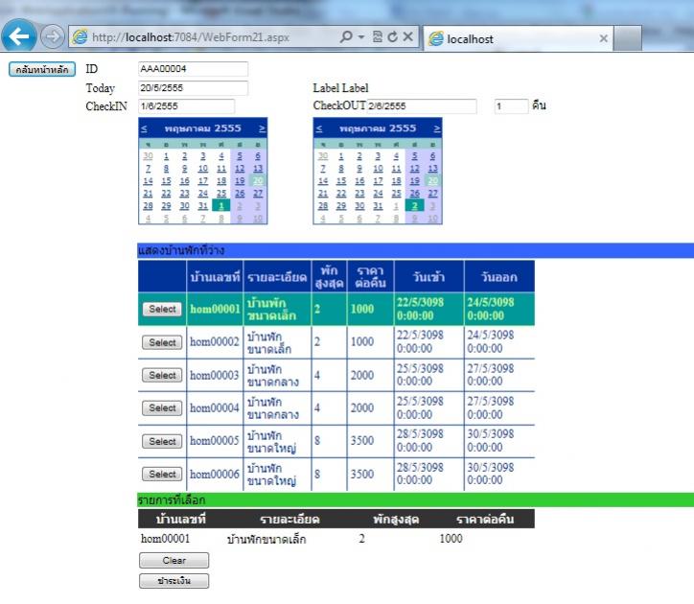Select highlighted day 1 in CheckIN calendar
The image size is (694, 604).
221,205
